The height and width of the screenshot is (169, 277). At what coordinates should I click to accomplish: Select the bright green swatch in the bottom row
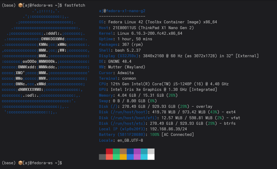(116, 157)
